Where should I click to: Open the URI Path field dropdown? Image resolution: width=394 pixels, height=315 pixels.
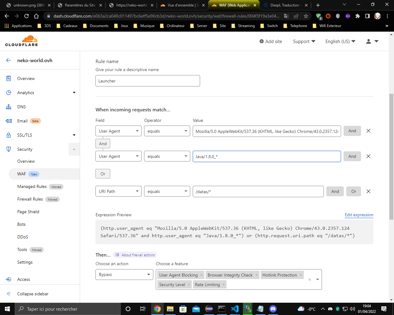click(119, 191)
